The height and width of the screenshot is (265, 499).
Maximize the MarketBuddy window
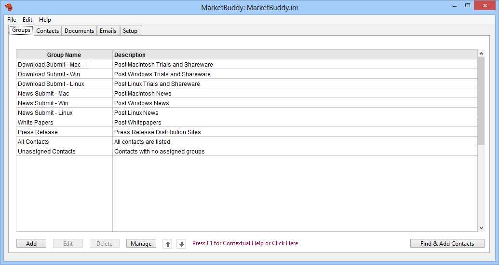coord(468,6)
